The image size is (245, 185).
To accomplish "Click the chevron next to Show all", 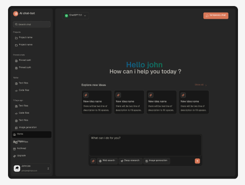I will (x=206, y=85).
